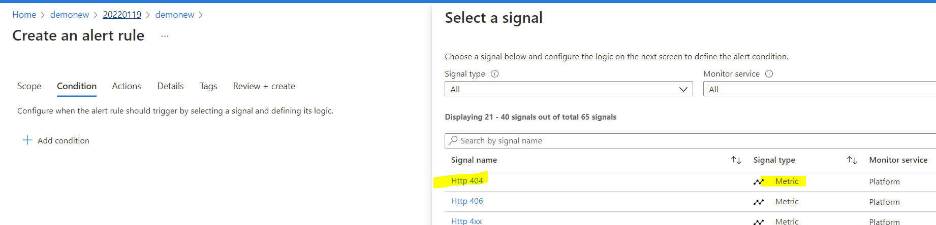Open the 20220119 breadcrumb link
The image size is (936, 225).
point(122,15)
